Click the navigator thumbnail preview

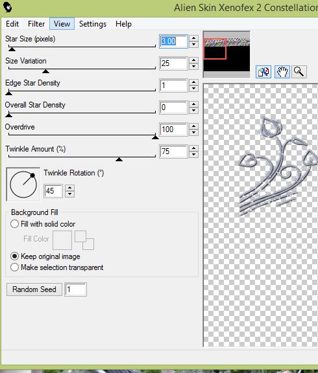click(226, 54)
